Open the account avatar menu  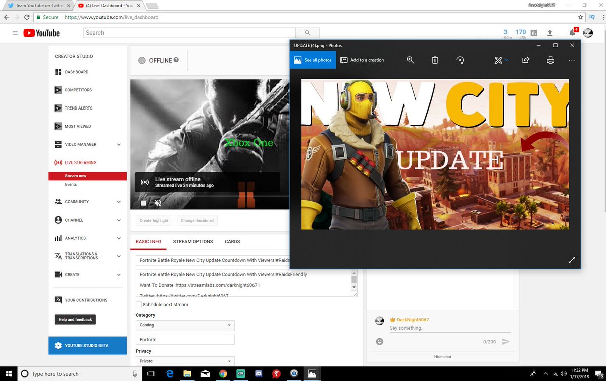(x=588, y=33)
